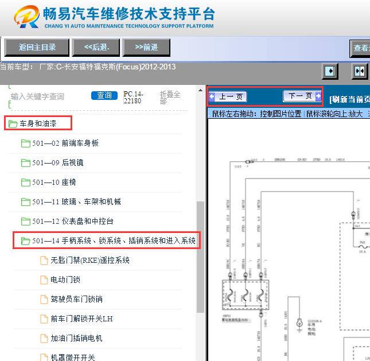Click document icon of 加油门插销电机
Screen dimensions: 370x361
tap(44, 339)
